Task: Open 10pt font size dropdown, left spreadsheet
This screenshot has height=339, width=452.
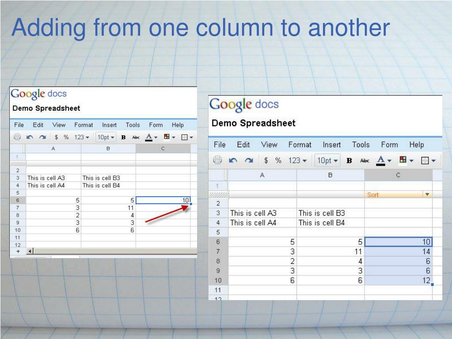Action: 106,137
